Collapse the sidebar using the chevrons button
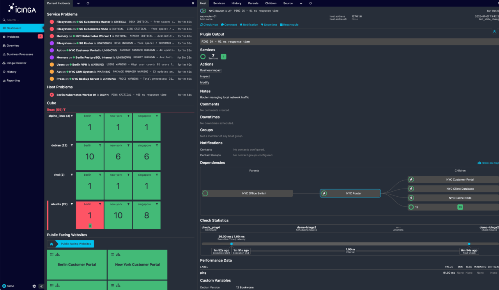This screenshot has height=290, width=499. (x=41, y=286)
